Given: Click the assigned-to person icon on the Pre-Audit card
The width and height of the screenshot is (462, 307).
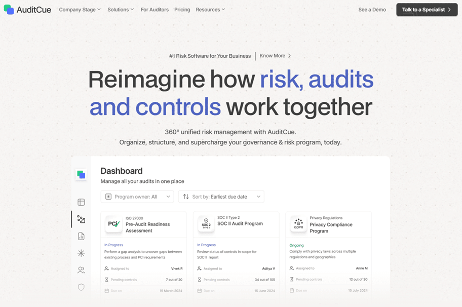Looking at the screenshot, I should [x=107, y=268].
